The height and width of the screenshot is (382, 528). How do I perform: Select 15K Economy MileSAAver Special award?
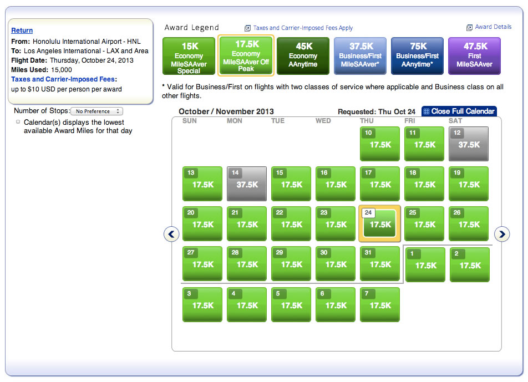(x=189, y=56)
